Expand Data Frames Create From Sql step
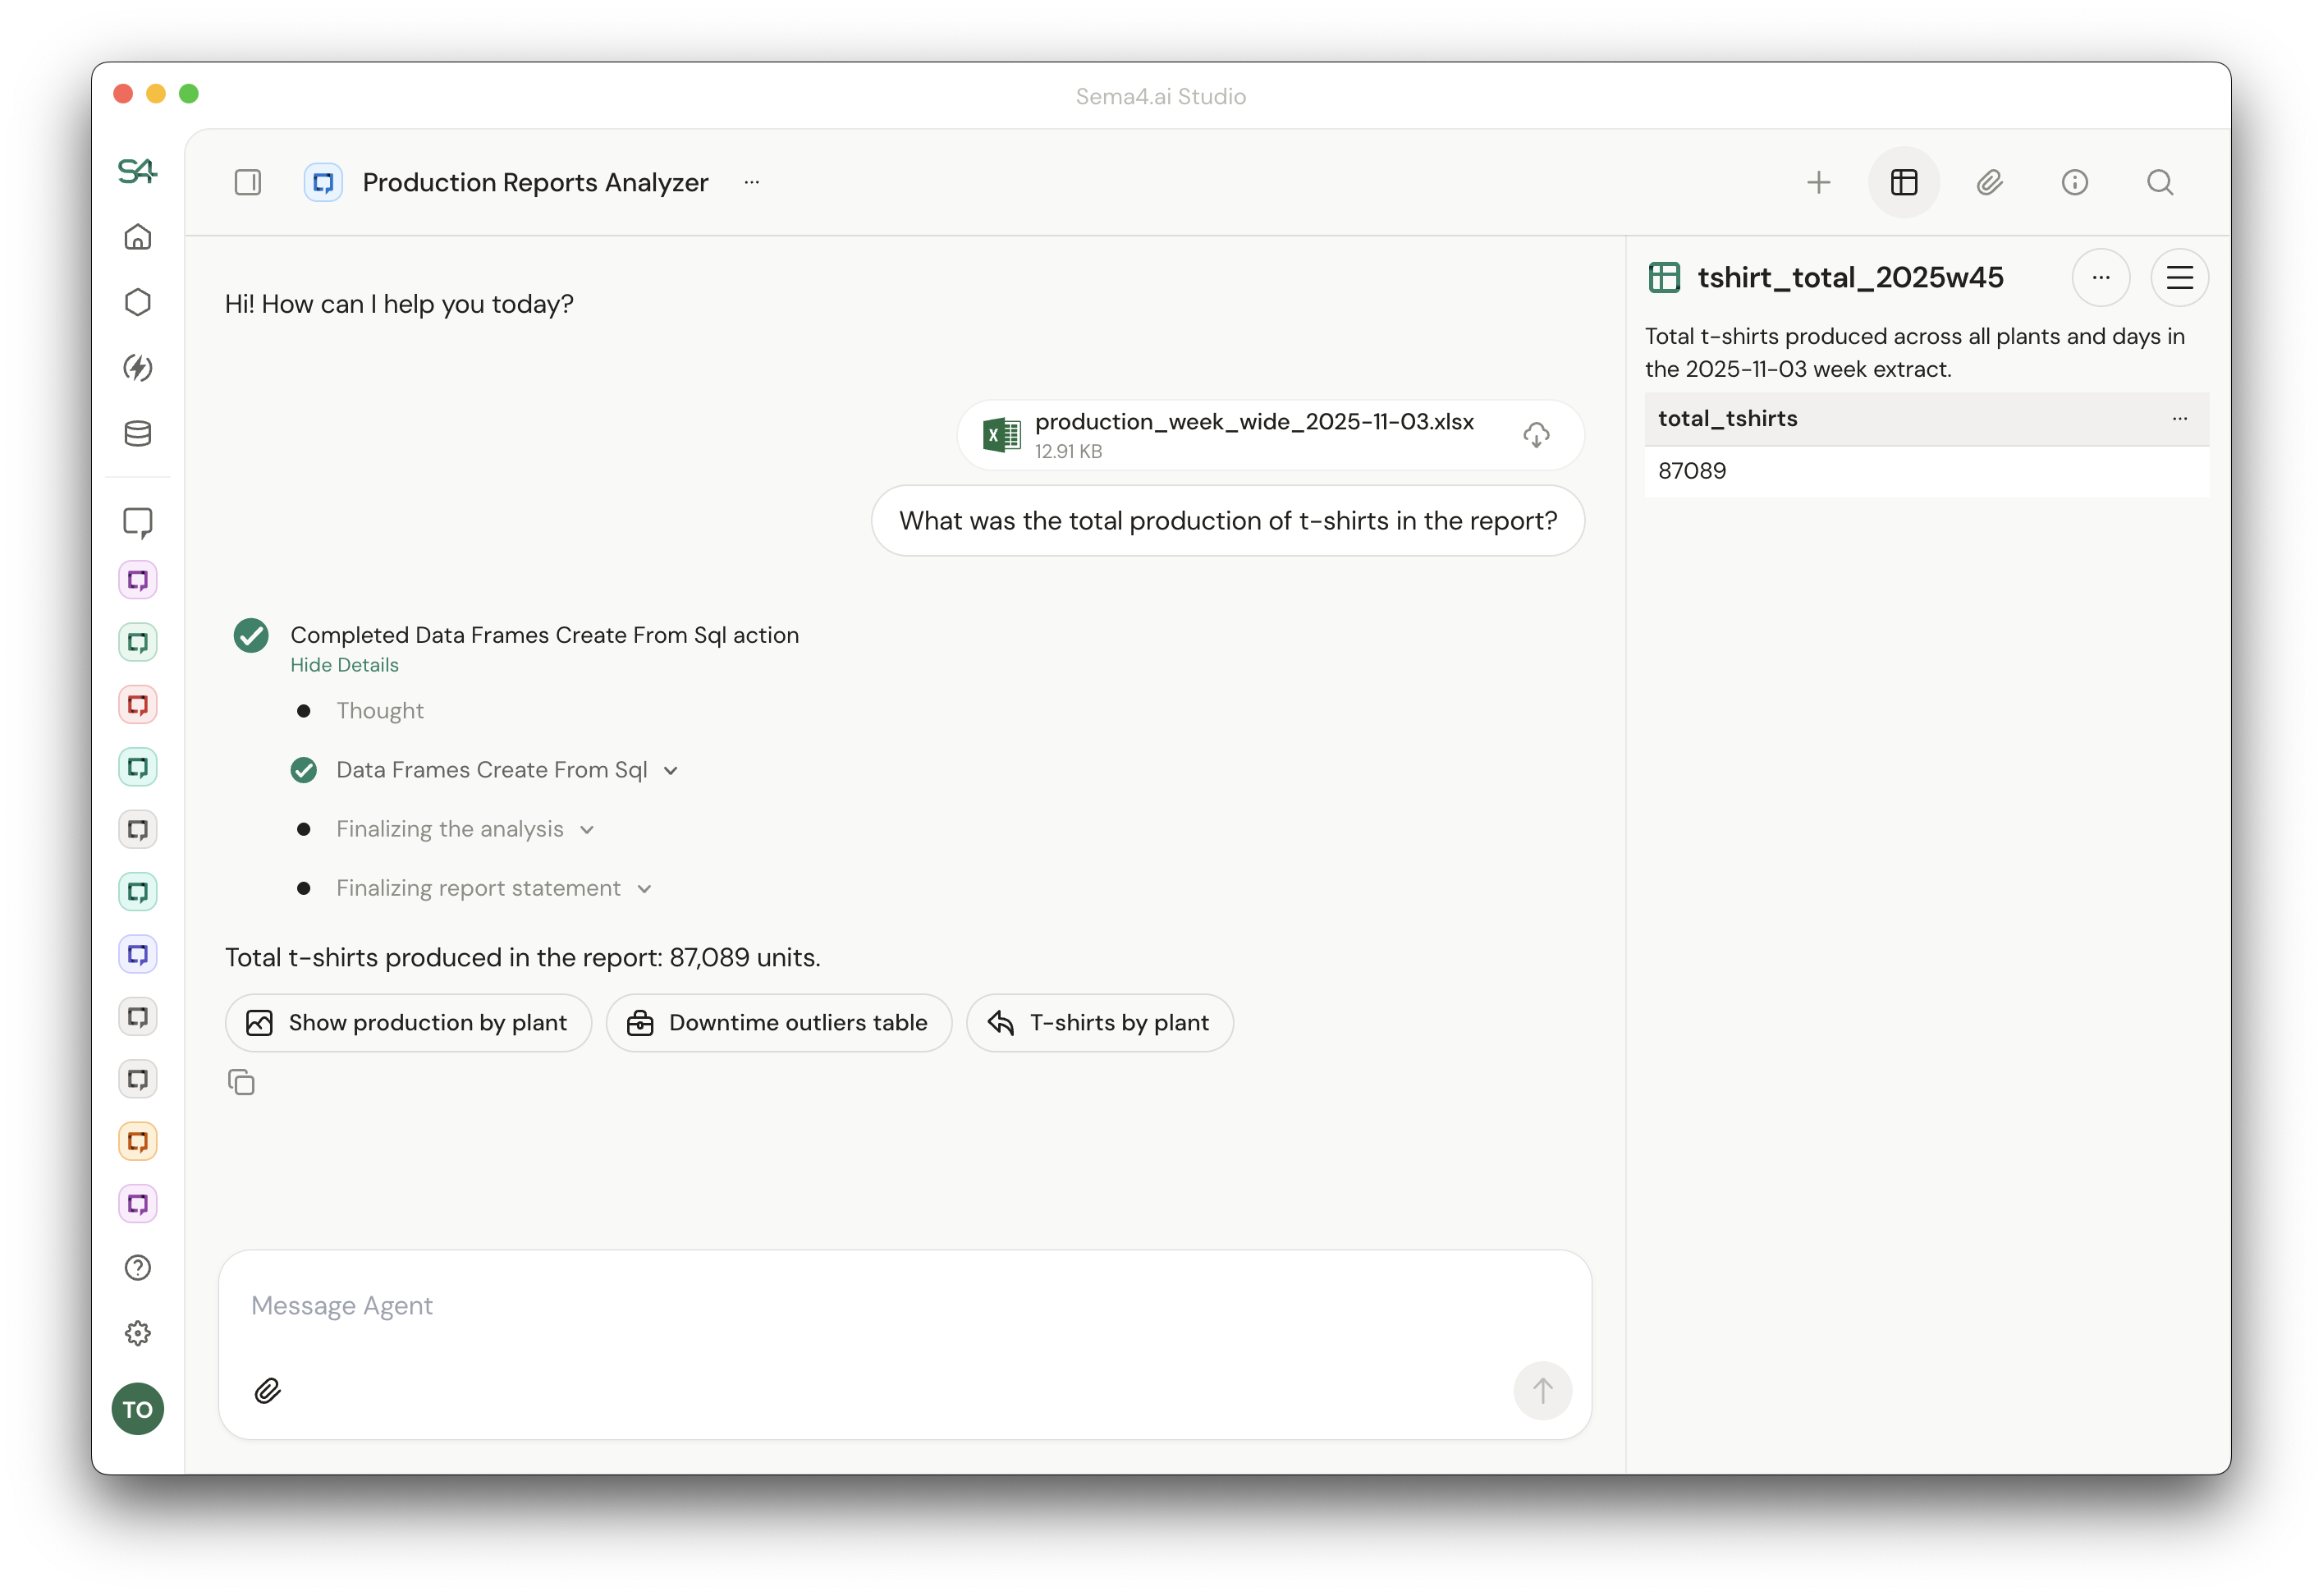This screenshot has height=1596, width=2323. click(671, 770)
